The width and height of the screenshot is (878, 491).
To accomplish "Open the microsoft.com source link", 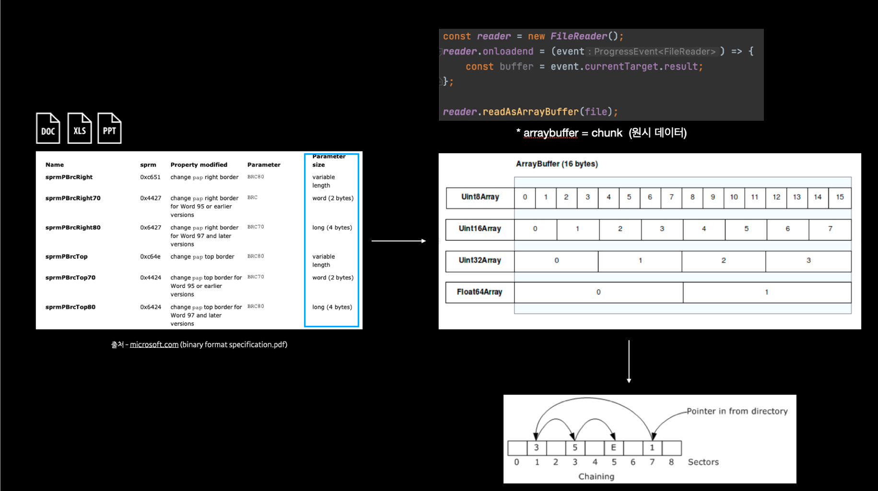I will pos(154,344).
